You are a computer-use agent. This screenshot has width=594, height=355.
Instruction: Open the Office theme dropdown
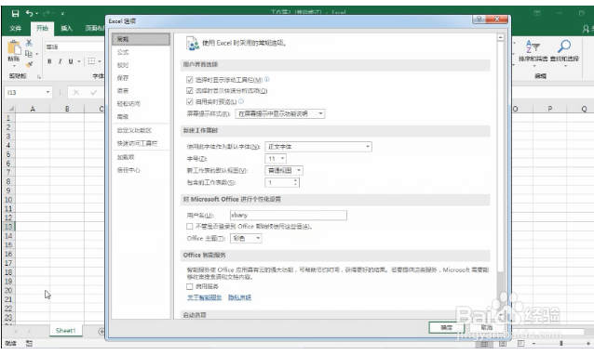click(246, 238)
